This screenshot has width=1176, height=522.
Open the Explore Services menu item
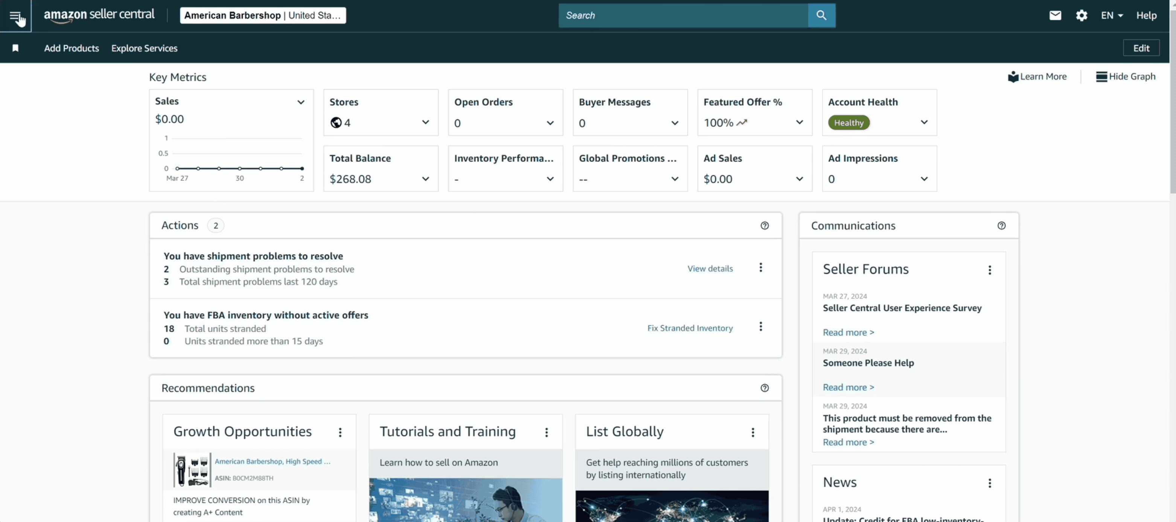point(144,48)
